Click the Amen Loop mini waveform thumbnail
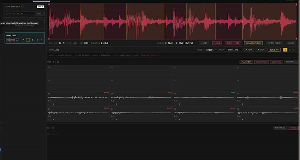Screen dimensions: 300x160 click(10, 40)
